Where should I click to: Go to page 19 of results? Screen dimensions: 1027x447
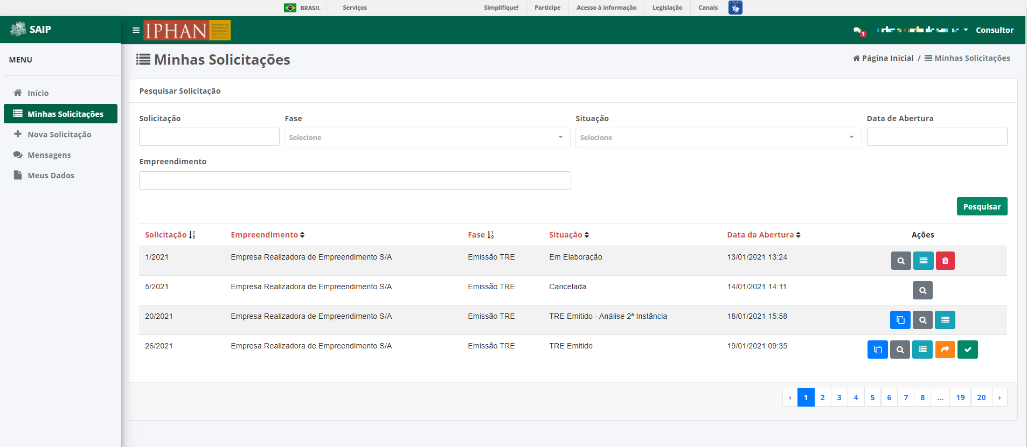tap(960, 397)
